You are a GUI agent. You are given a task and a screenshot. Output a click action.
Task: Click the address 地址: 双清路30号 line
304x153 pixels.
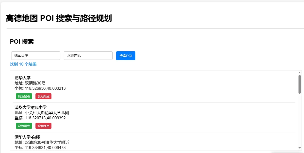coord(30,83)
